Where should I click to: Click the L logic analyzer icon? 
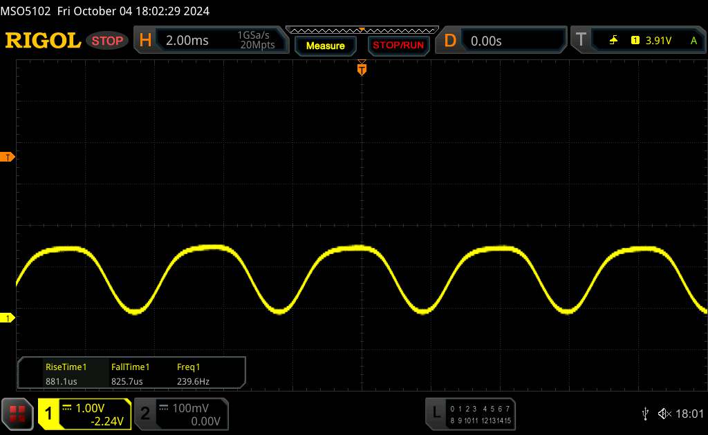pos(436,413)
